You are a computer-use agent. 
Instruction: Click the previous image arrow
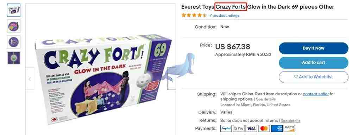(30, 79)
